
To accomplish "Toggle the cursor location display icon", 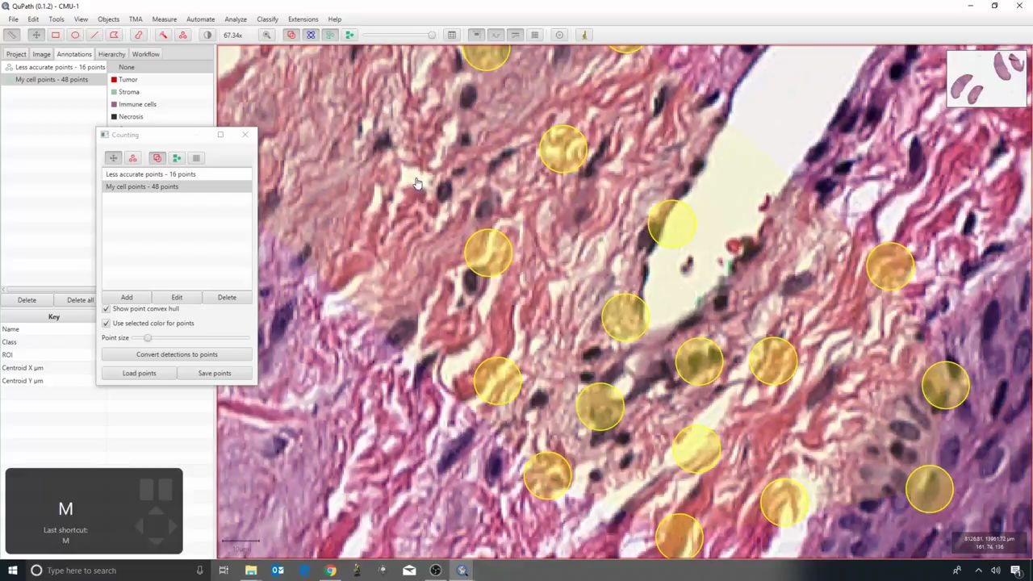I will [496, 35].
